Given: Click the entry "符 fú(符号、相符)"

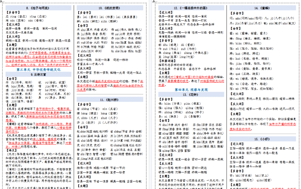Looking at the screenshot, I should pyautogui.click(x=20, y=82).
